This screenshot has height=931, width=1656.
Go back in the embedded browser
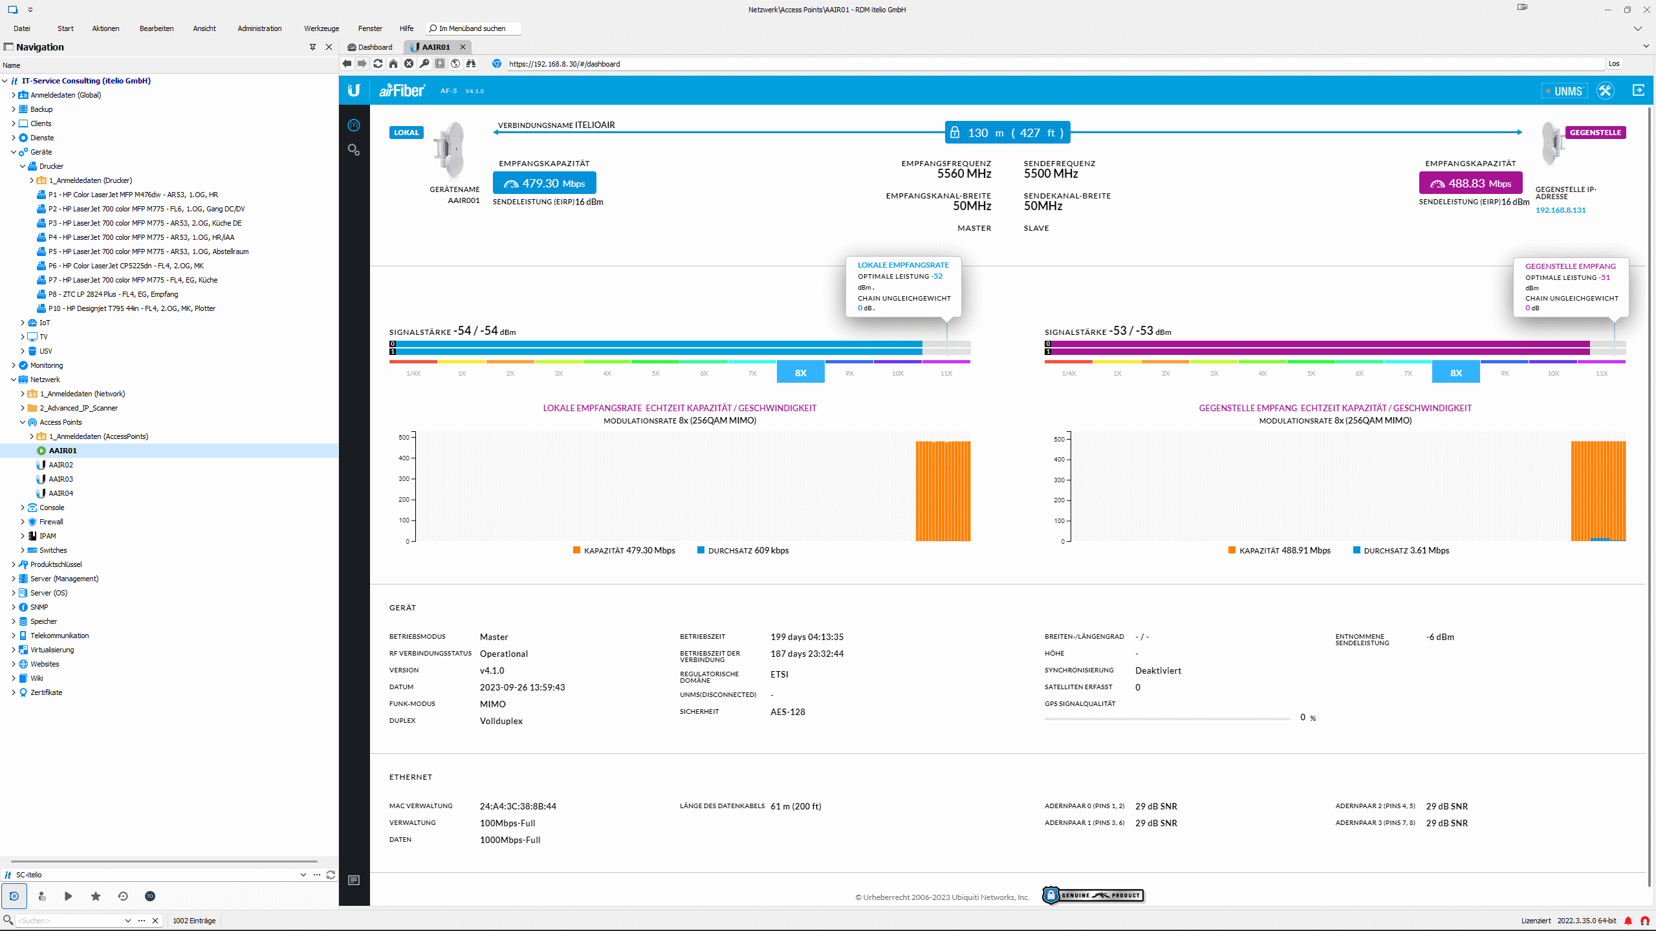tap(347, 63)
